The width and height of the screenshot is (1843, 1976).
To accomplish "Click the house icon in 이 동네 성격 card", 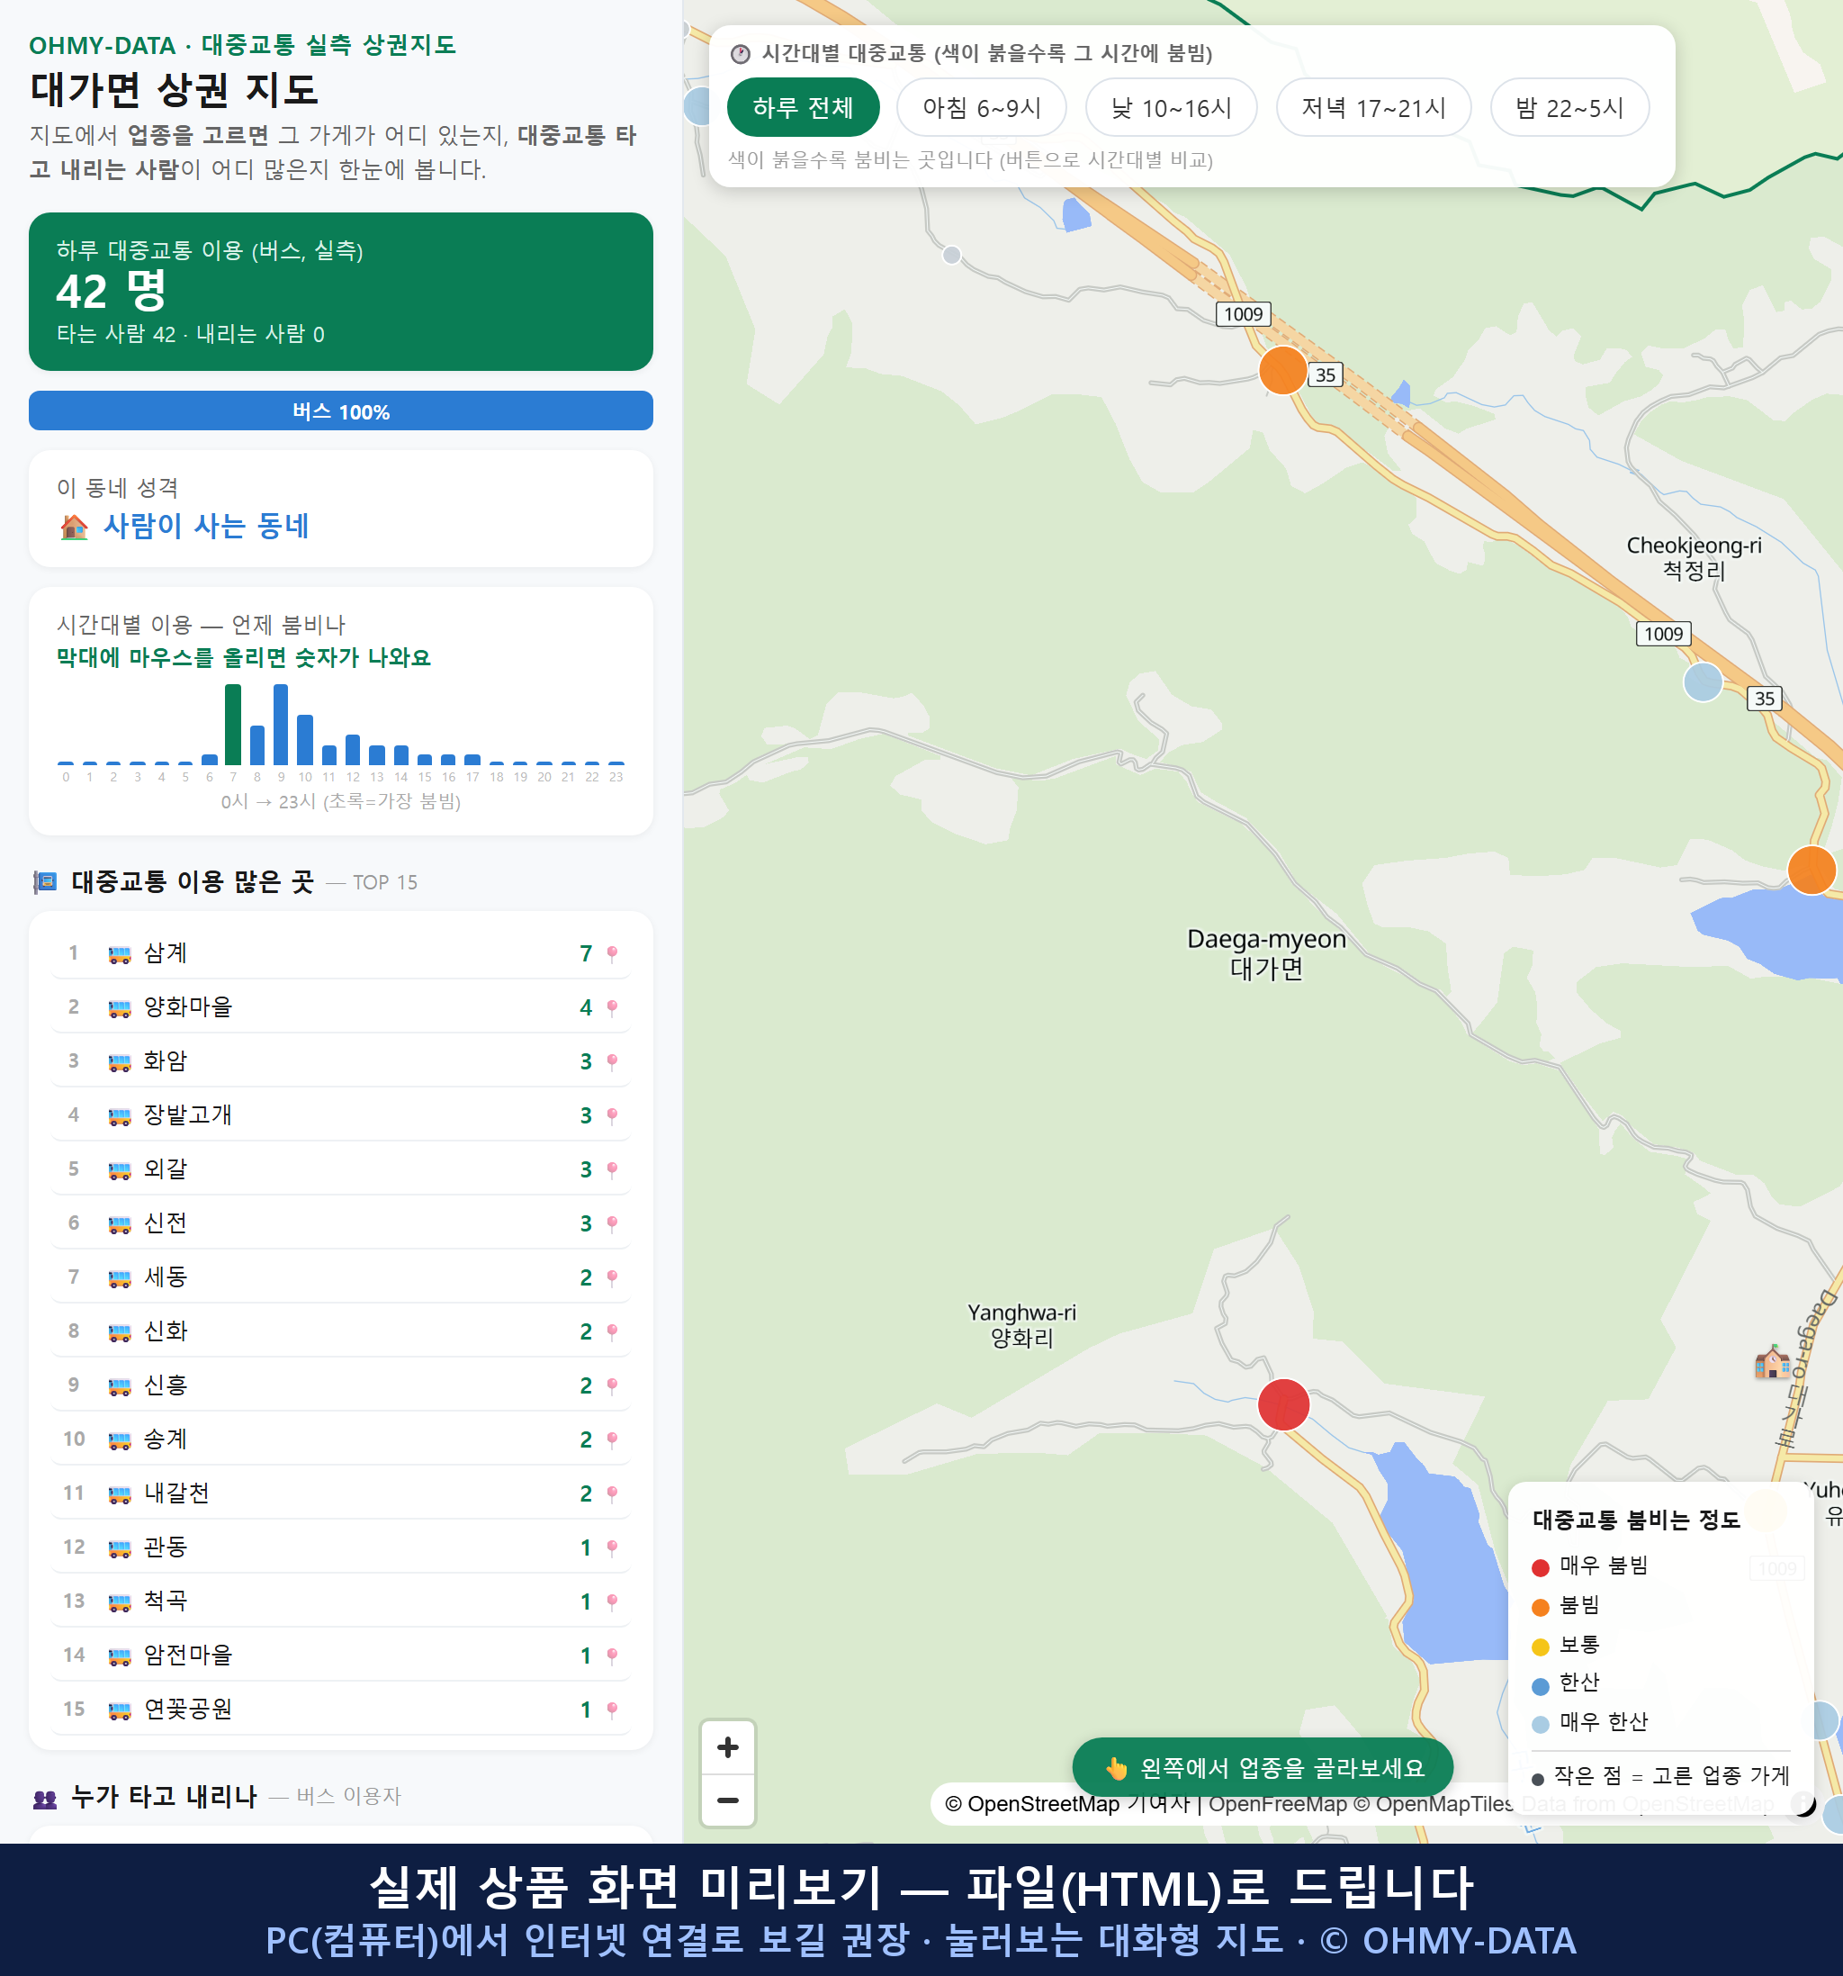I will (74, 526).
